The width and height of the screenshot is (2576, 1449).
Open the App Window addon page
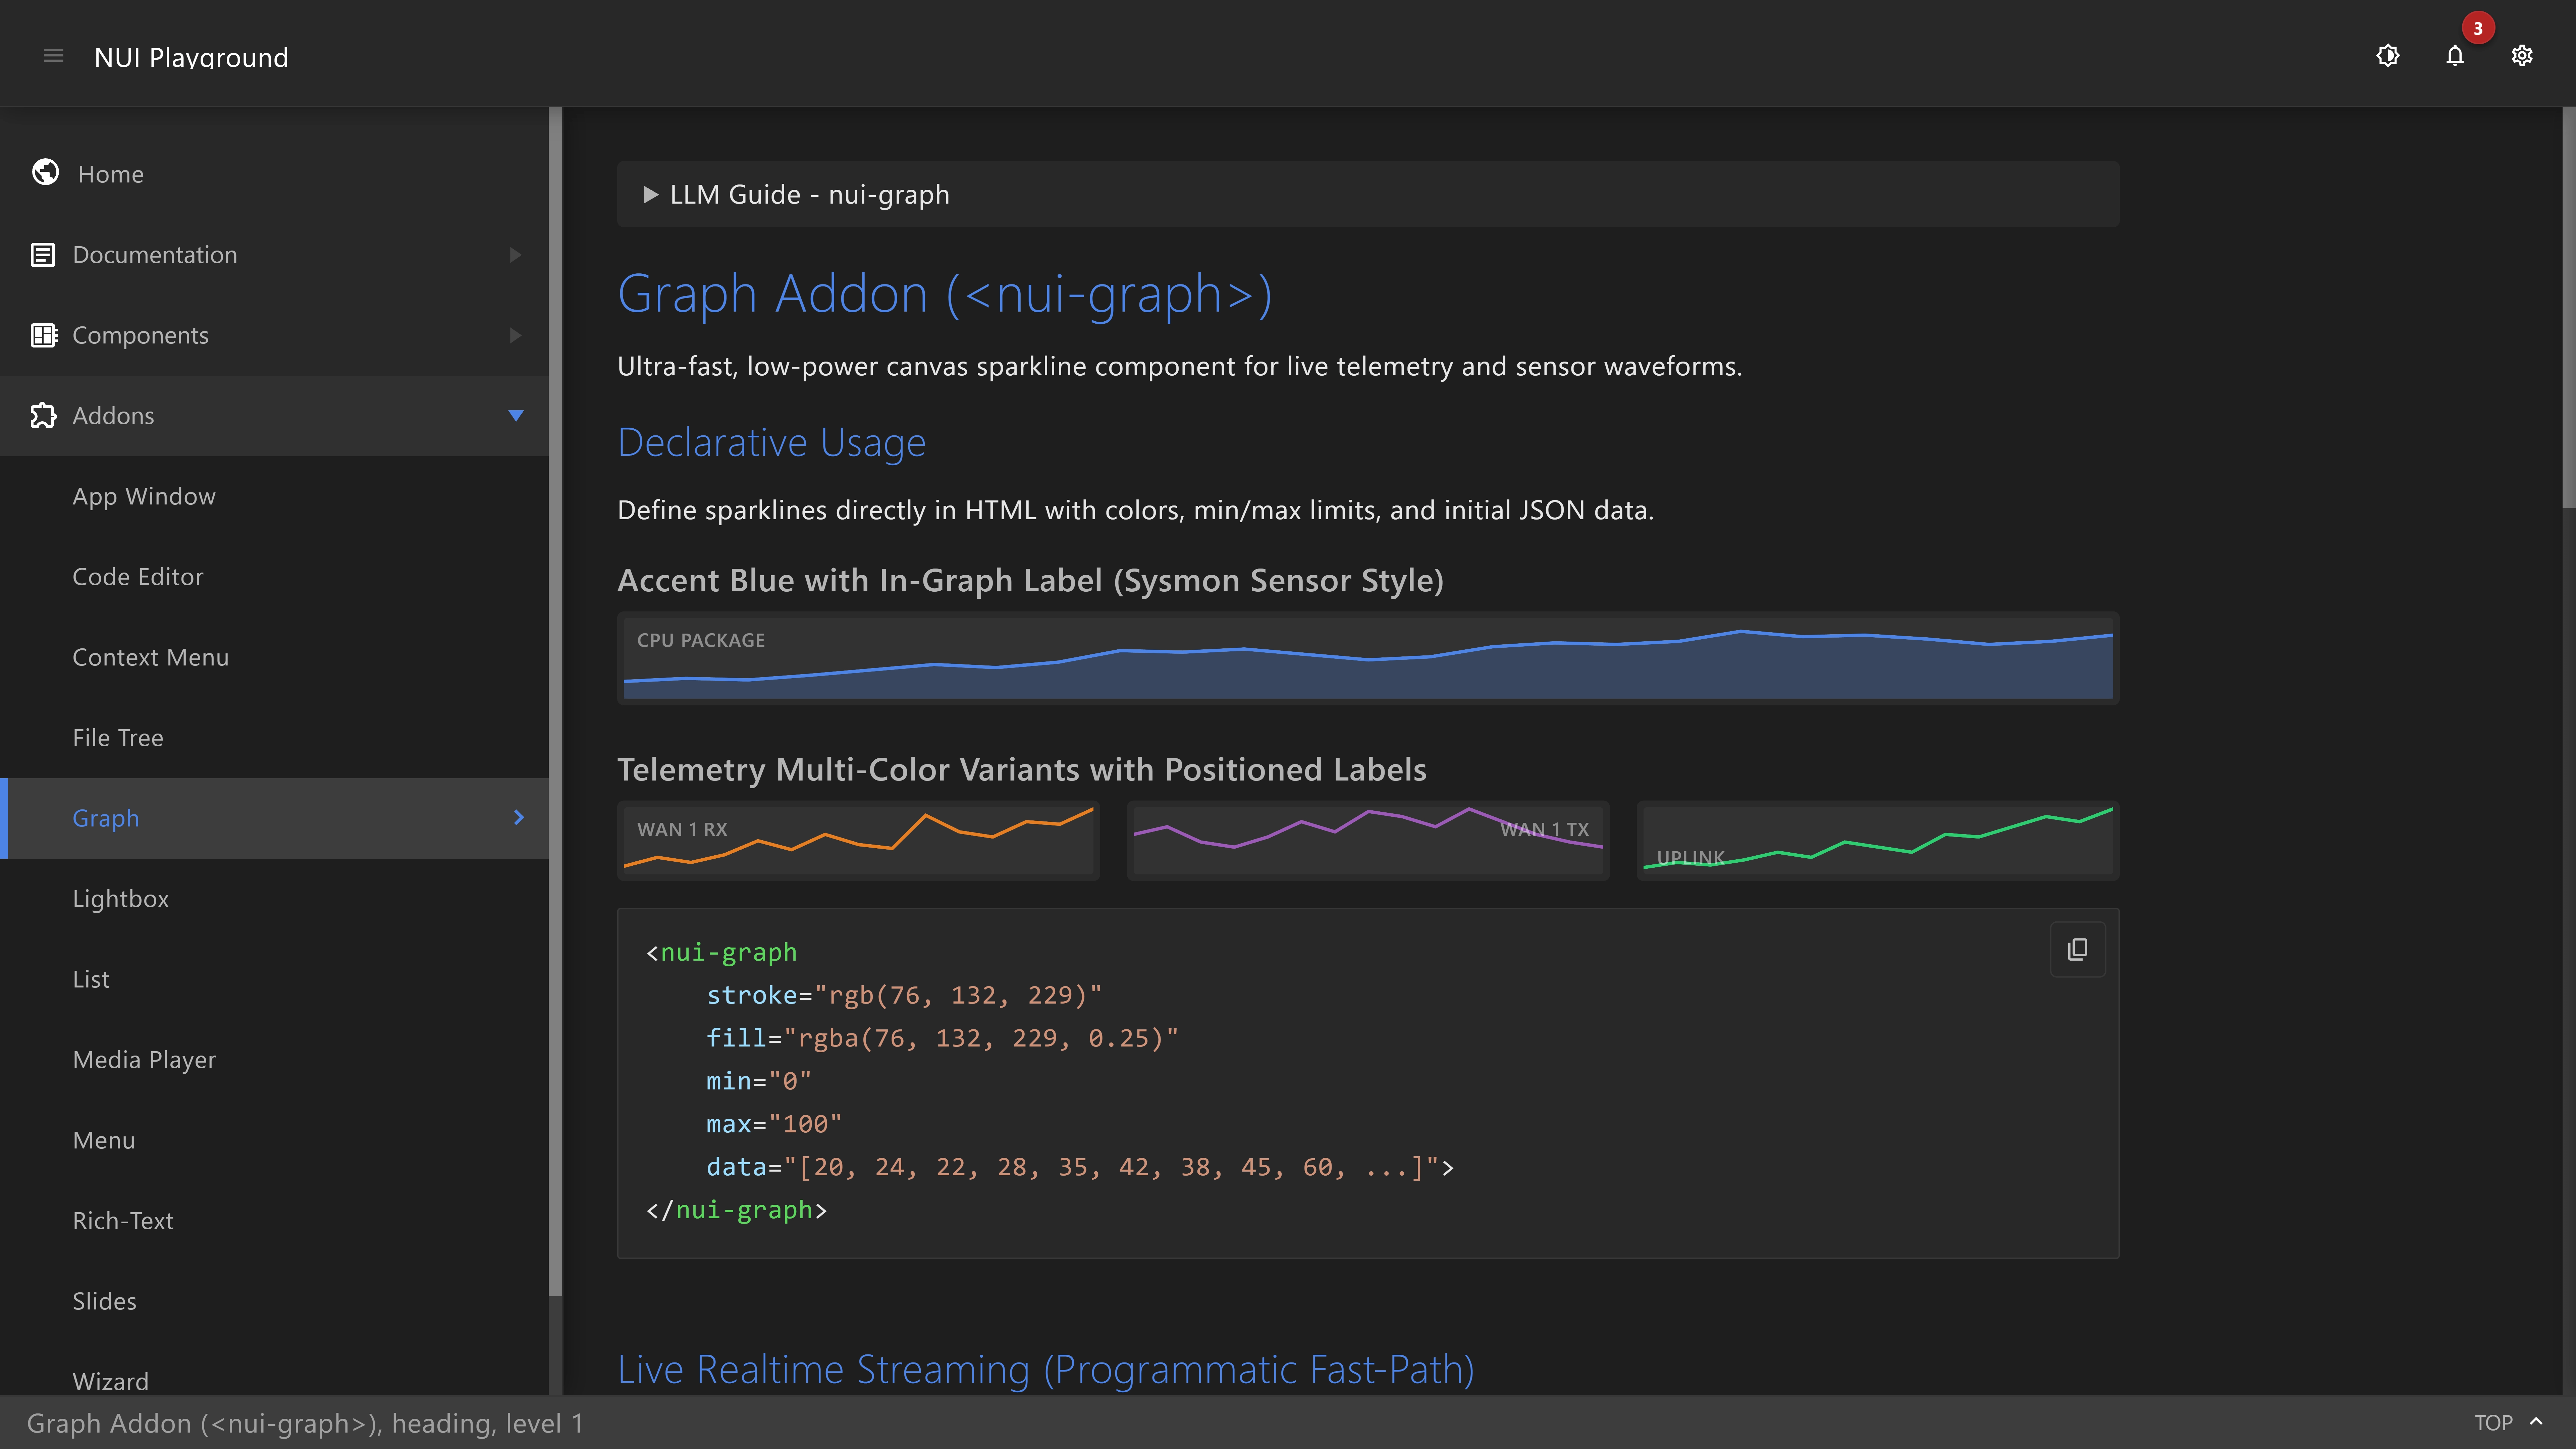tap(274, 496)
